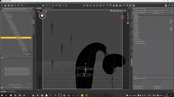Open the Visible Bones dropdown
Viewport: 174px width, 97px height.
[157, 78]
